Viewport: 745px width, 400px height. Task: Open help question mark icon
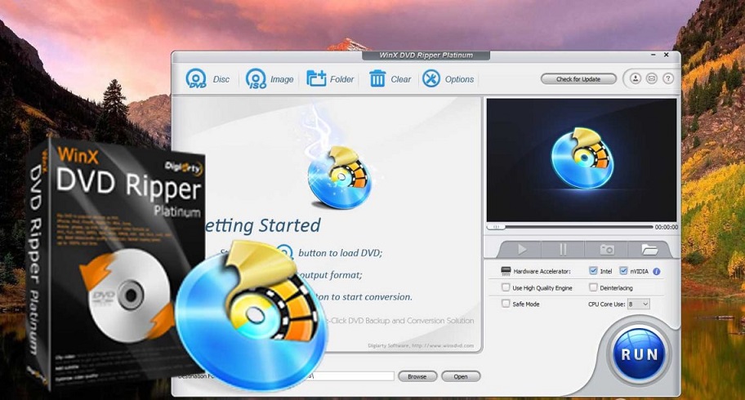(x=667, y=78)
